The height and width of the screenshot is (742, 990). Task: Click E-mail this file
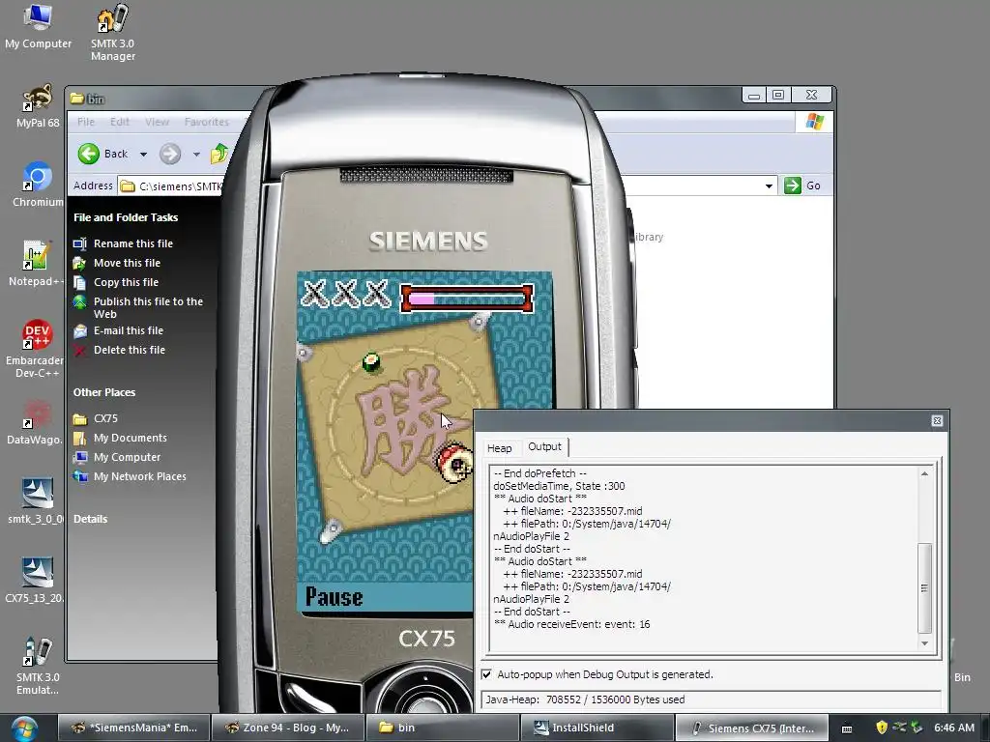[129, 330]
